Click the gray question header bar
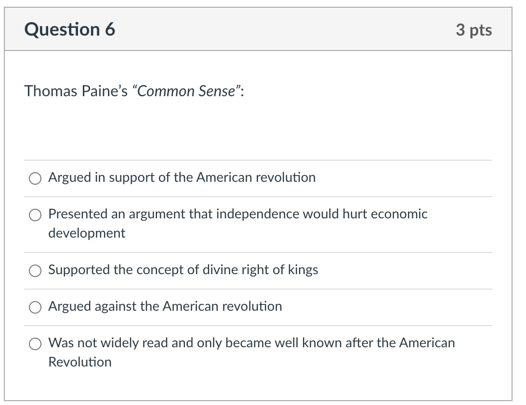Screen dimensions: 526x405 (x=263, y=29)
